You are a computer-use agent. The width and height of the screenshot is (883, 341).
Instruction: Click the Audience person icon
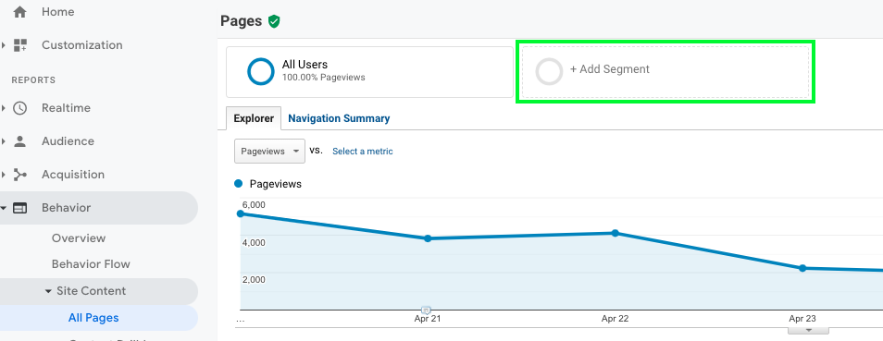click(x=20, y=141)
